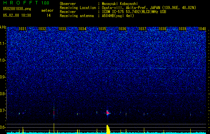Click time marker 1038
Viewport: 210px width, 134px height.
point(162,29)
